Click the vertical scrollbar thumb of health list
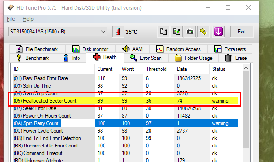Viewport: 274px width, 162px height. pyautogui.click(x=246, y=110)
